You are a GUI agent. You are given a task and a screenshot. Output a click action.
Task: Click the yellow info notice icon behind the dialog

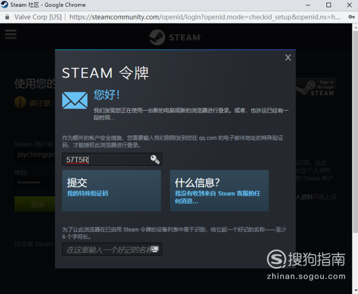point(20,102)
